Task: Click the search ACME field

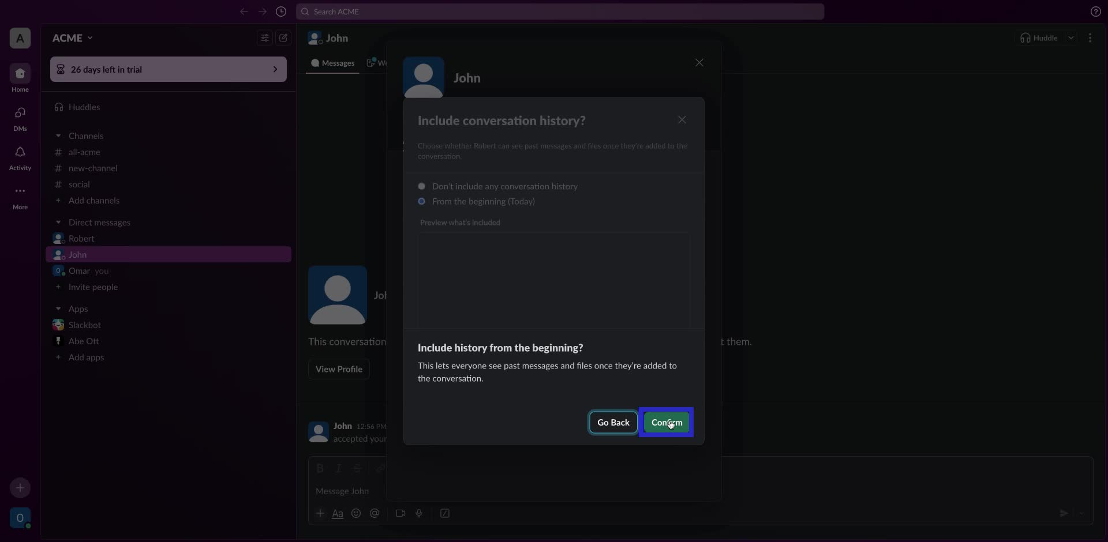Action: 560,12
